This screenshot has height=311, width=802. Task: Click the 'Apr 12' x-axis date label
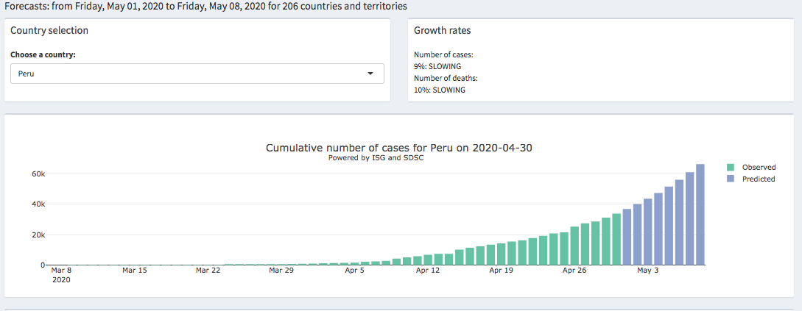tap(428, 271)
